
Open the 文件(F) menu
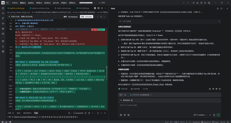pyautogui.click(x=15, y=3)
